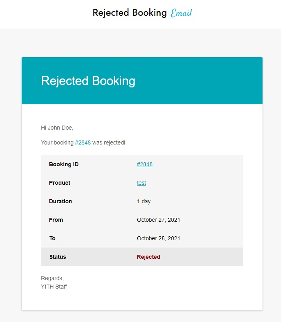Select the Duration label
This screenshot has width=281, height=322.
(61, 201)
